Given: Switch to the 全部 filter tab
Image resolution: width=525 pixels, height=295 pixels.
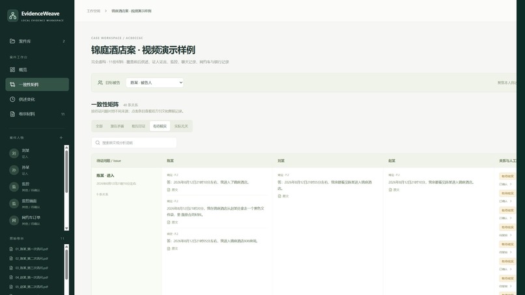Looking at the screenshot, I should tap(99, 126).
